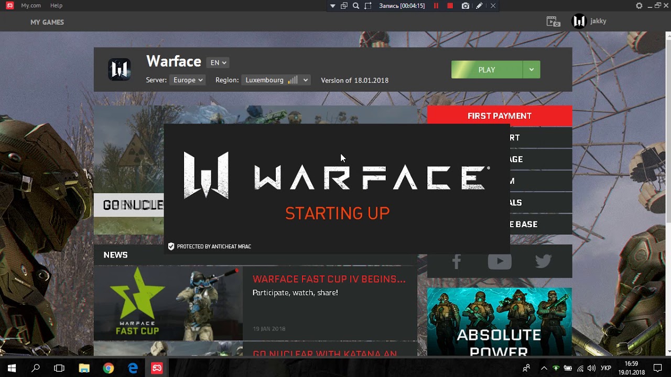Screen dimensions: 671x377
Task: Close the recording toolbar
Action: (x=493, y=6)
